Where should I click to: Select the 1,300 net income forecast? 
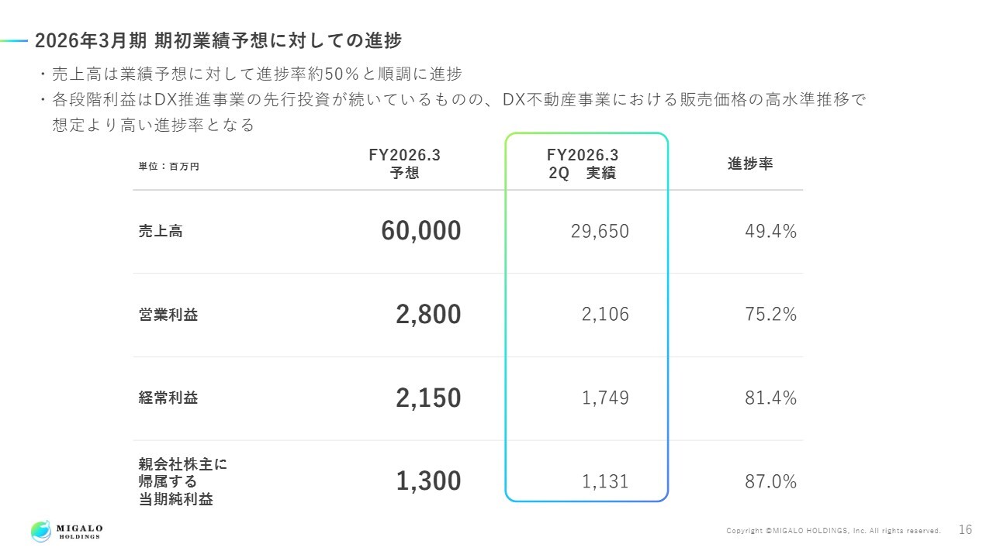pyautogui.click(x=428, y=481)
